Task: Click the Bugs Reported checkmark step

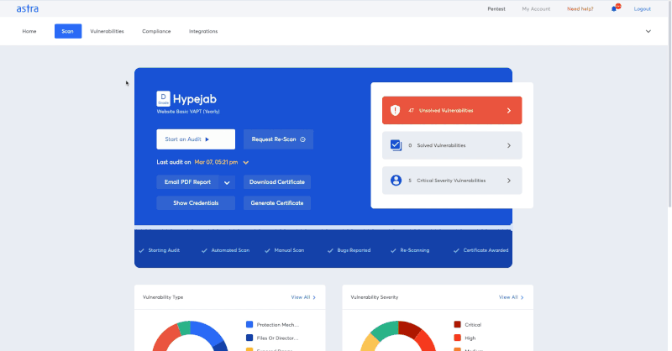Action: tap(349, 250)
